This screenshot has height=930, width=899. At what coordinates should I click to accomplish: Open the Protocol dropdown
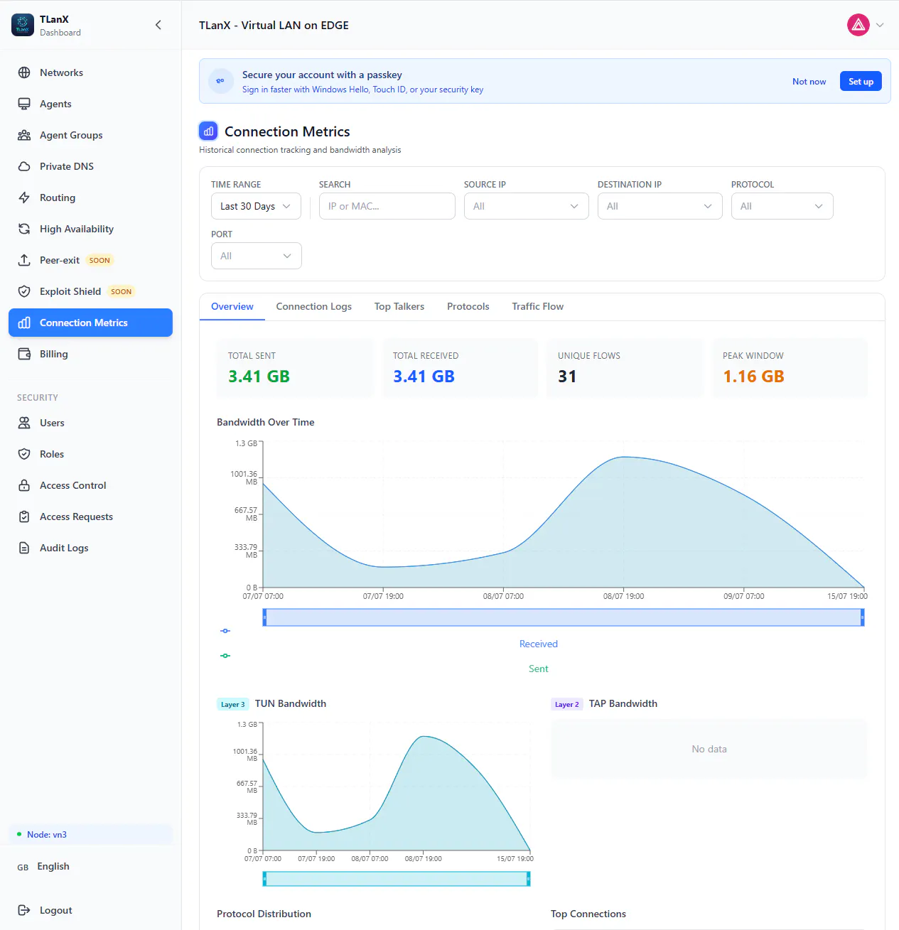(782, 206)
